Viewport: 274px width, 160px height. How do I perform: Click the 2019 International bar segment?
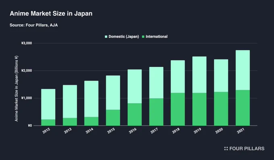tap(199, 109)
